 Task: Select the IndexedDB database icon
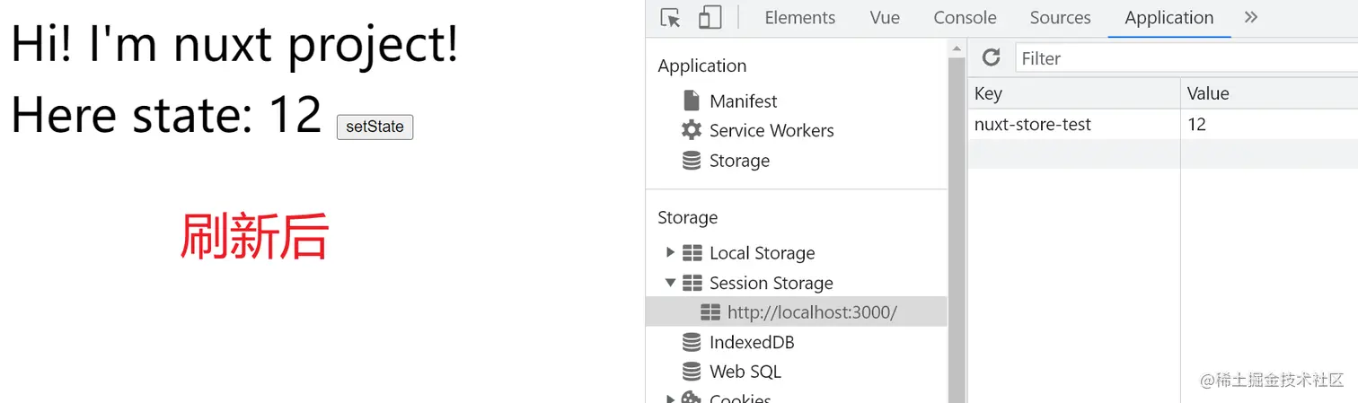coord(692,342)
